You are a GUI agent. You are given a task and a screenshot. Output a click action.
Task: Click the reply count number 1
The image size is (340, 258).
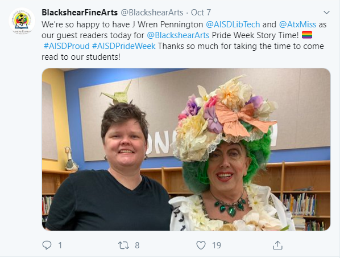click(x=60, y=245)
